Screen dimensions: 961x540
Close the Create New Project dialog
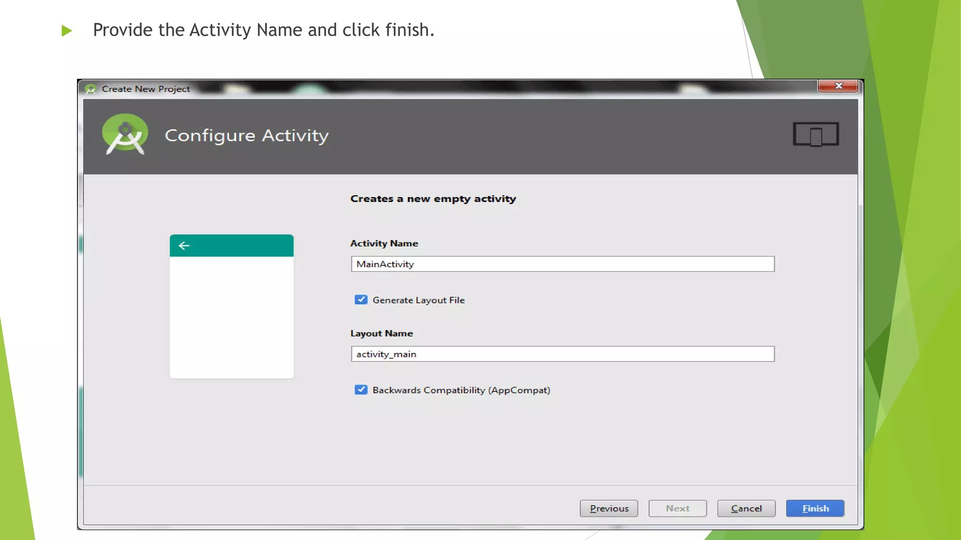(x=838, y=86)
